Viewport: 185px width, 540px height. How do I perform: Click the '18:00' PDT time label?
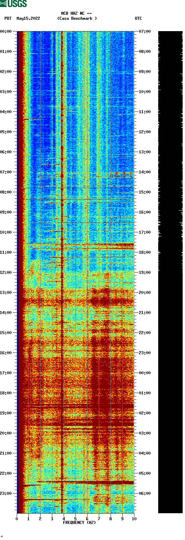click(6, 393)
